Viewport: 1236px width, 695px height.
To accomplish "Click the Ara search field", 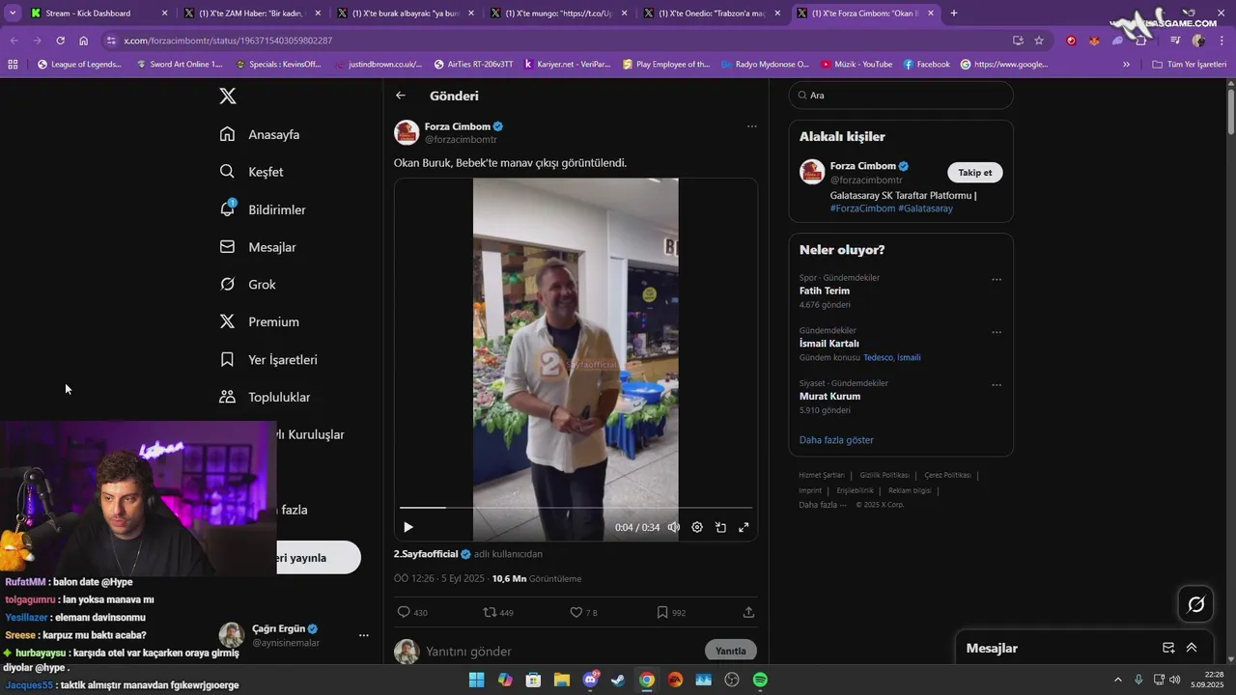I will click(x=901, y=96).
